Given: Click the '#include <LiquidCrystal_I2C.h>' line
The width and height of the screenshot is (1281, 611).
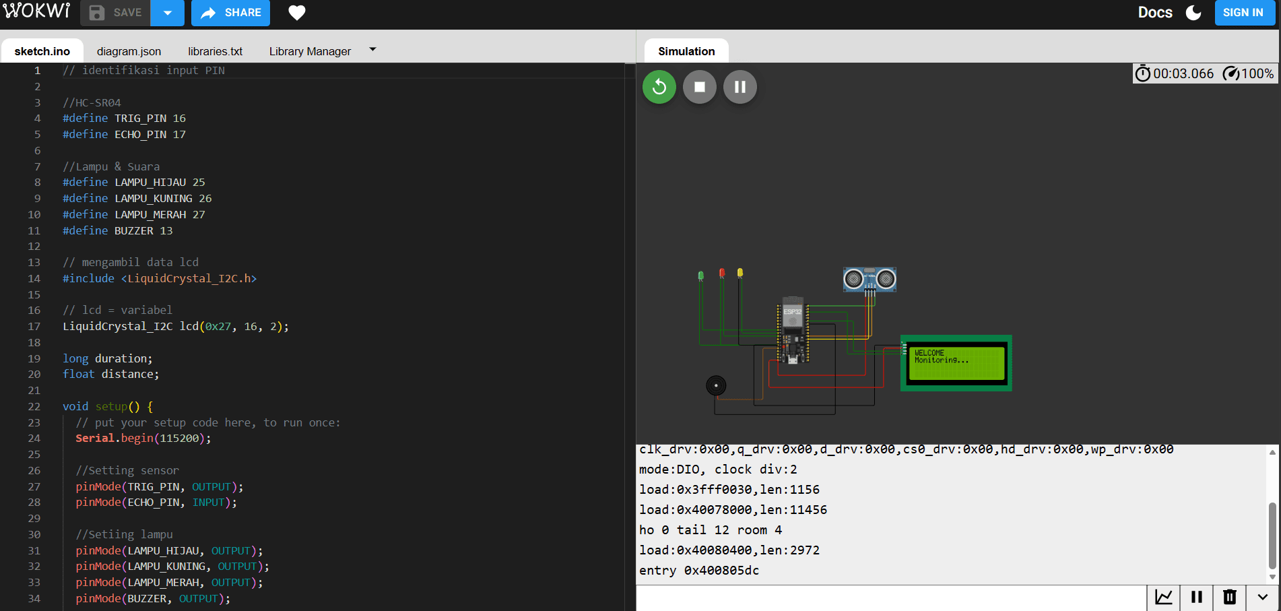Looking at the screenshot, I should coord(160,278).
